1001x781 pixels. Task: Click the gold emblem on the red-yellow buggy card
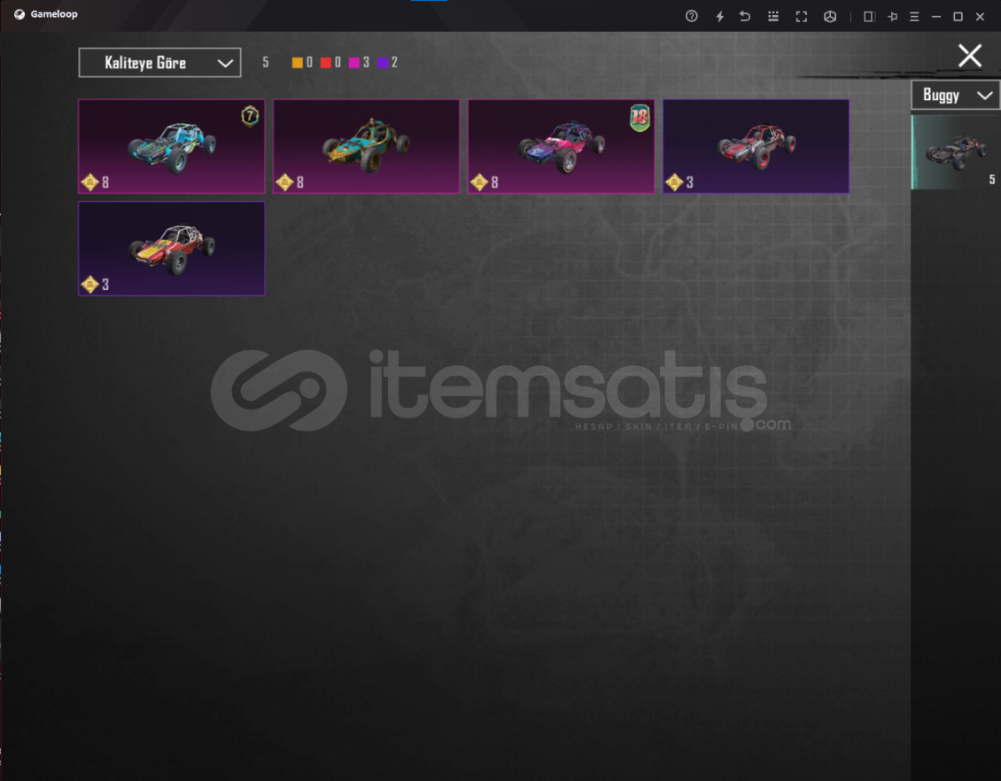90,285
